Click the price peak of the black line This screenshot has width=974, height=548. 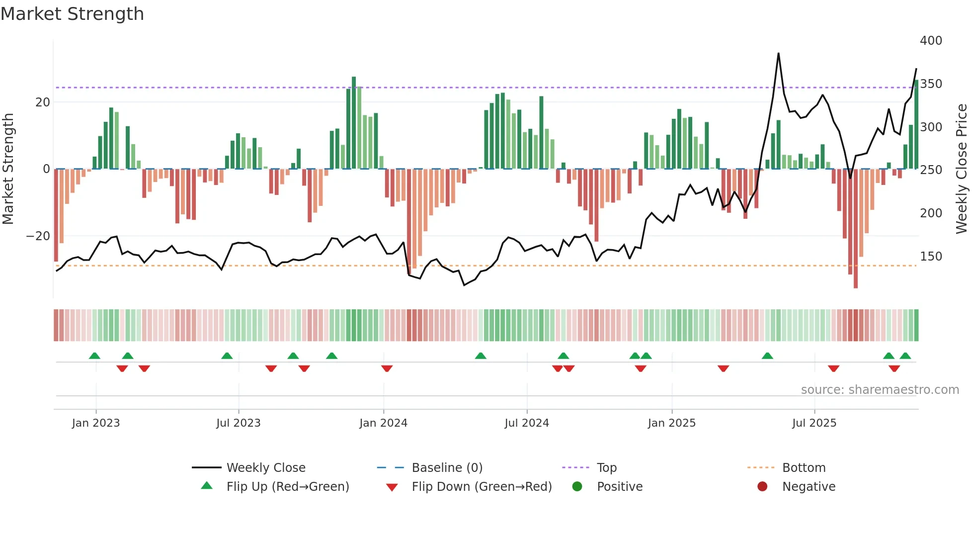pyautogui.click(x=778, y=54)
